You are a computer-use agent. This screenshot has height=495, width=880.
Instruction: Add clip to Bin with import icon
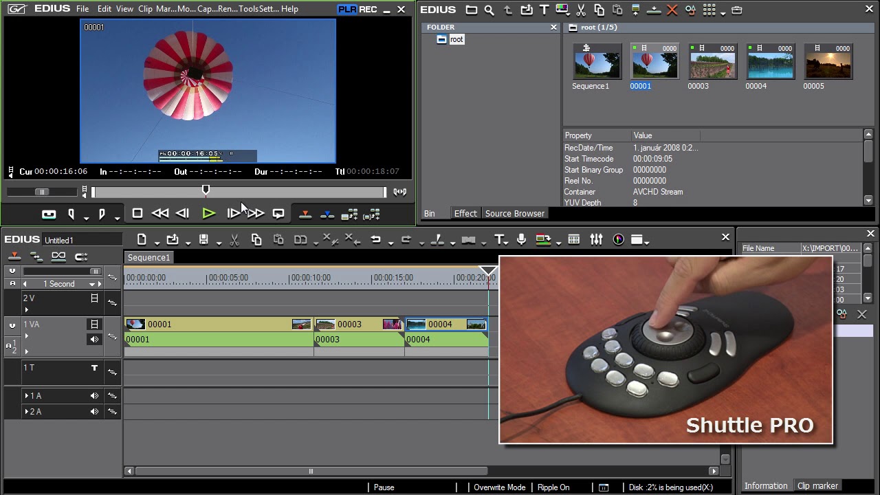(x=526, y=10)
